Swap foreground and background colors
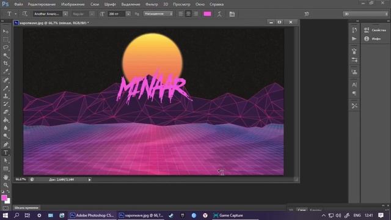This screenshot has height=220, width=391. (x=8, y=191)
